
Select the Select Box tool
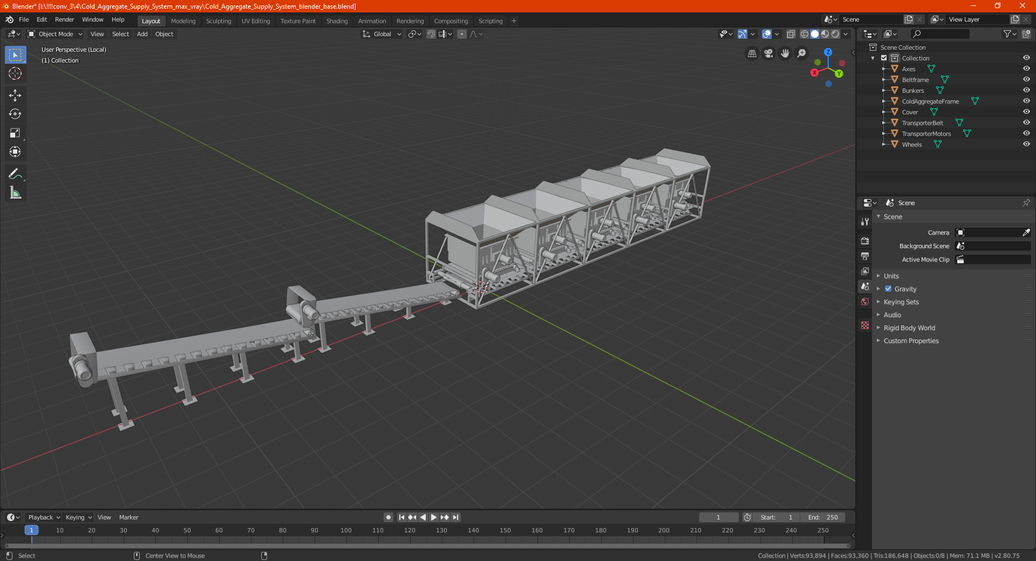point(15,55)
